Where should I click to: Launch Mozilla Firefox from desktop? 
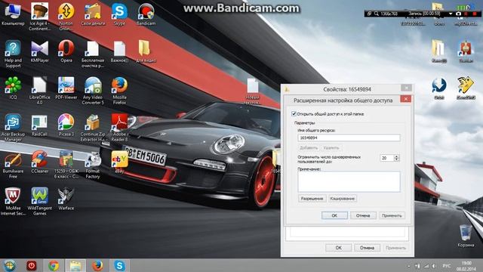pyautogui.click(x=119, y=91)
